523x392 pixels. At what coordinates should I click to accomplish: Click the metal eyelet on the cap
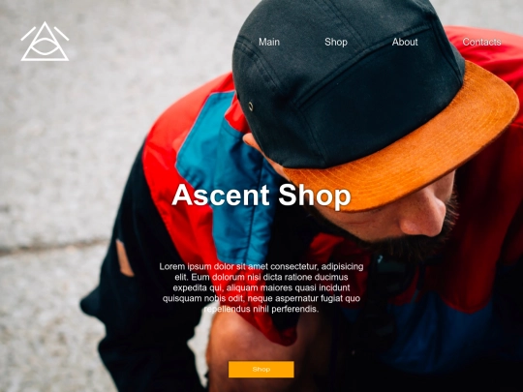pos(251,106)
